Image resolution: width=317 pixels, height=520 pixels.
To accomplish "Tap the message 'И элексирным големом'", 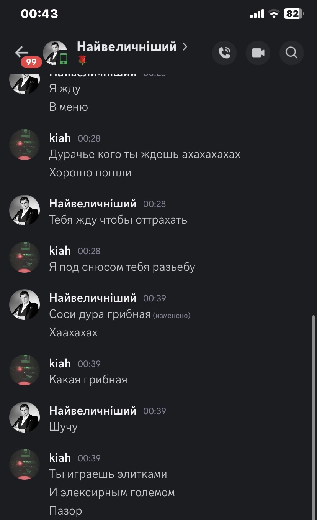I will pyautogui.click(x=112, y=492).
